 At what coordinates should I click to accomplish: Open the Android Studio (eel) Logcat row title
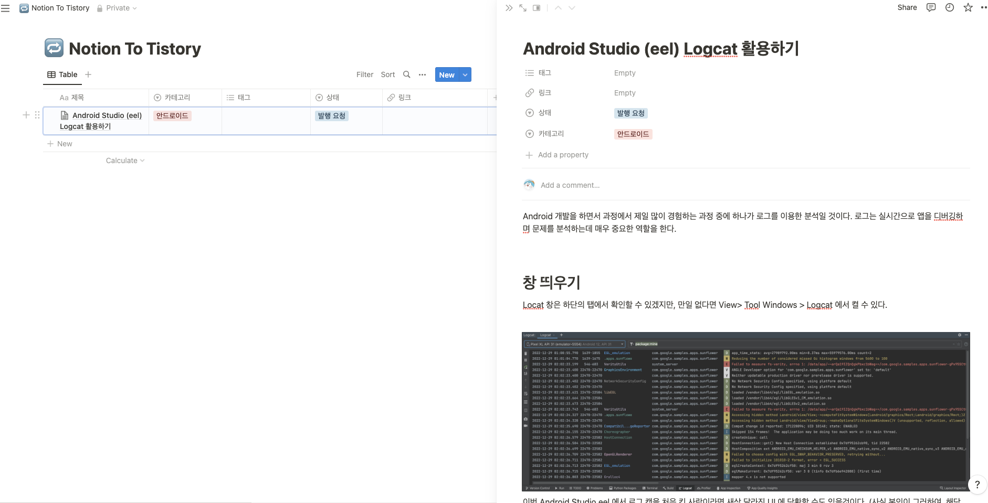(x=101, y=121)
